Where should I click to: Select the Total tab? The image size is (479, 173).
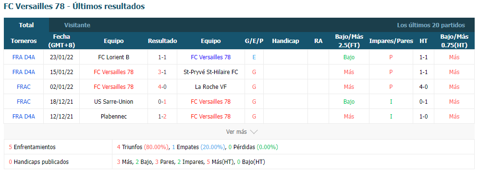pos(26,25)
